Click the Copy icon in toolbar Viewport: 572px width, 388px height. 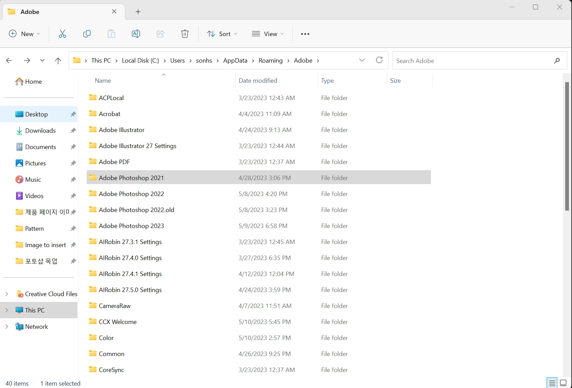tap(87, 34)
